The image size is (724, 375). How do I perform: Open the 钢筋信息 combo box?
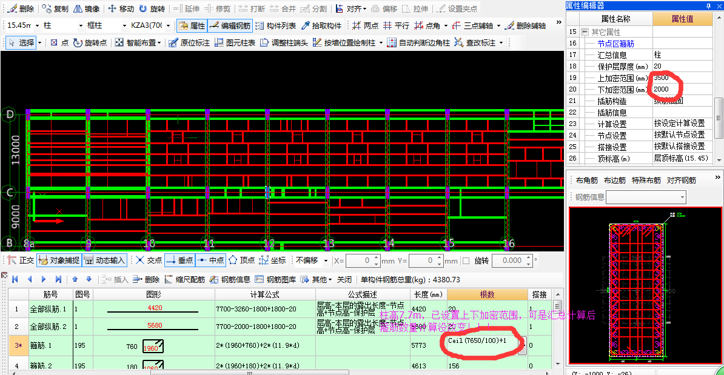coord(646,197)
